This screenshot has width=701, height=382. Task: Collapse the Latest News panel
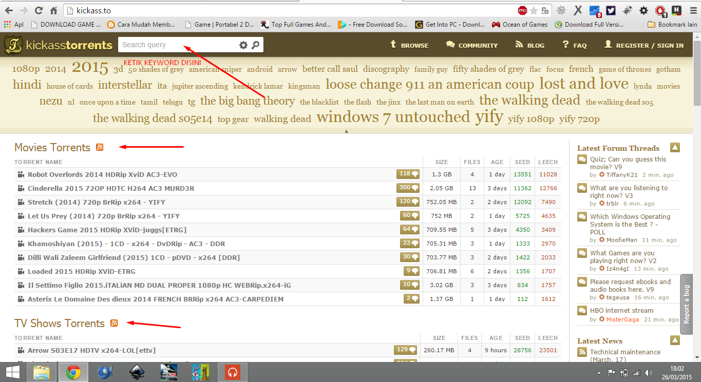coord(675,340)
